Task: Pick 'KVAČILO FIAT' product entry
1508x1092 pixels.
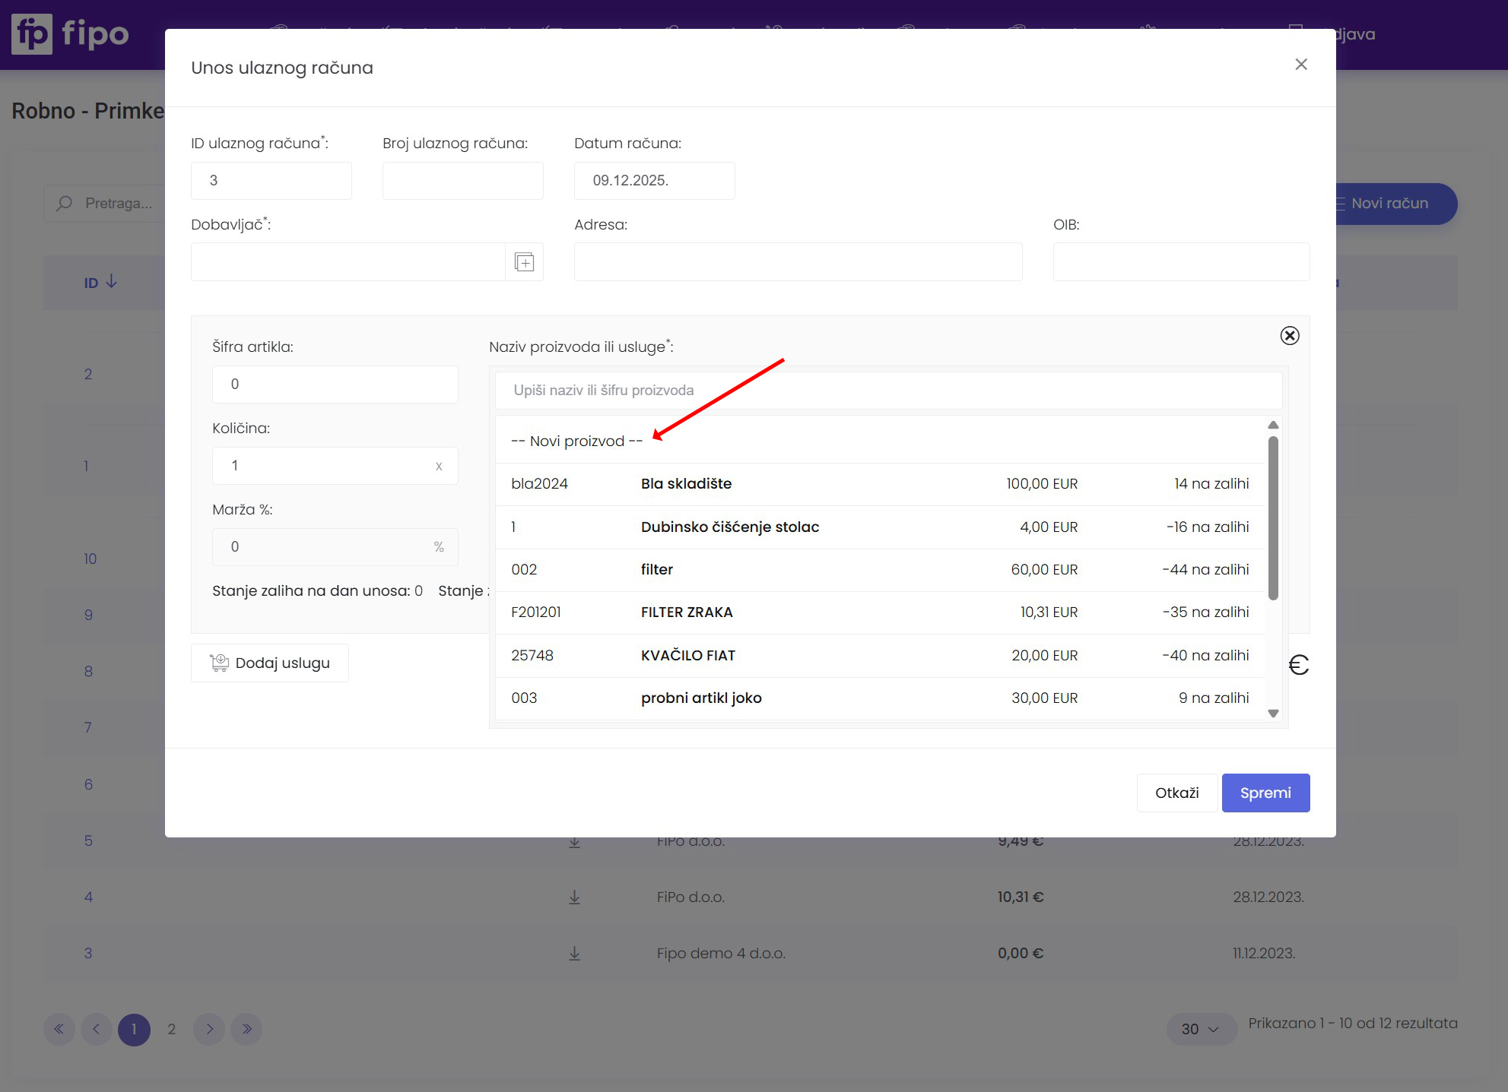Action: [687, 655]
